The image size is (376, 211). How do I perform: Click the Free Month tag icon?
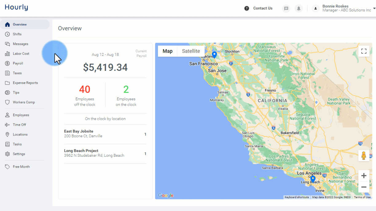[7, 167]
